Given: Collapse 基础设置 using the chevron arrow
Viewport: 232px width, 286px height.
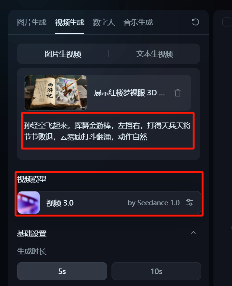Looking at the screenshot, I should pyautogui.click(x=193, y=232).
